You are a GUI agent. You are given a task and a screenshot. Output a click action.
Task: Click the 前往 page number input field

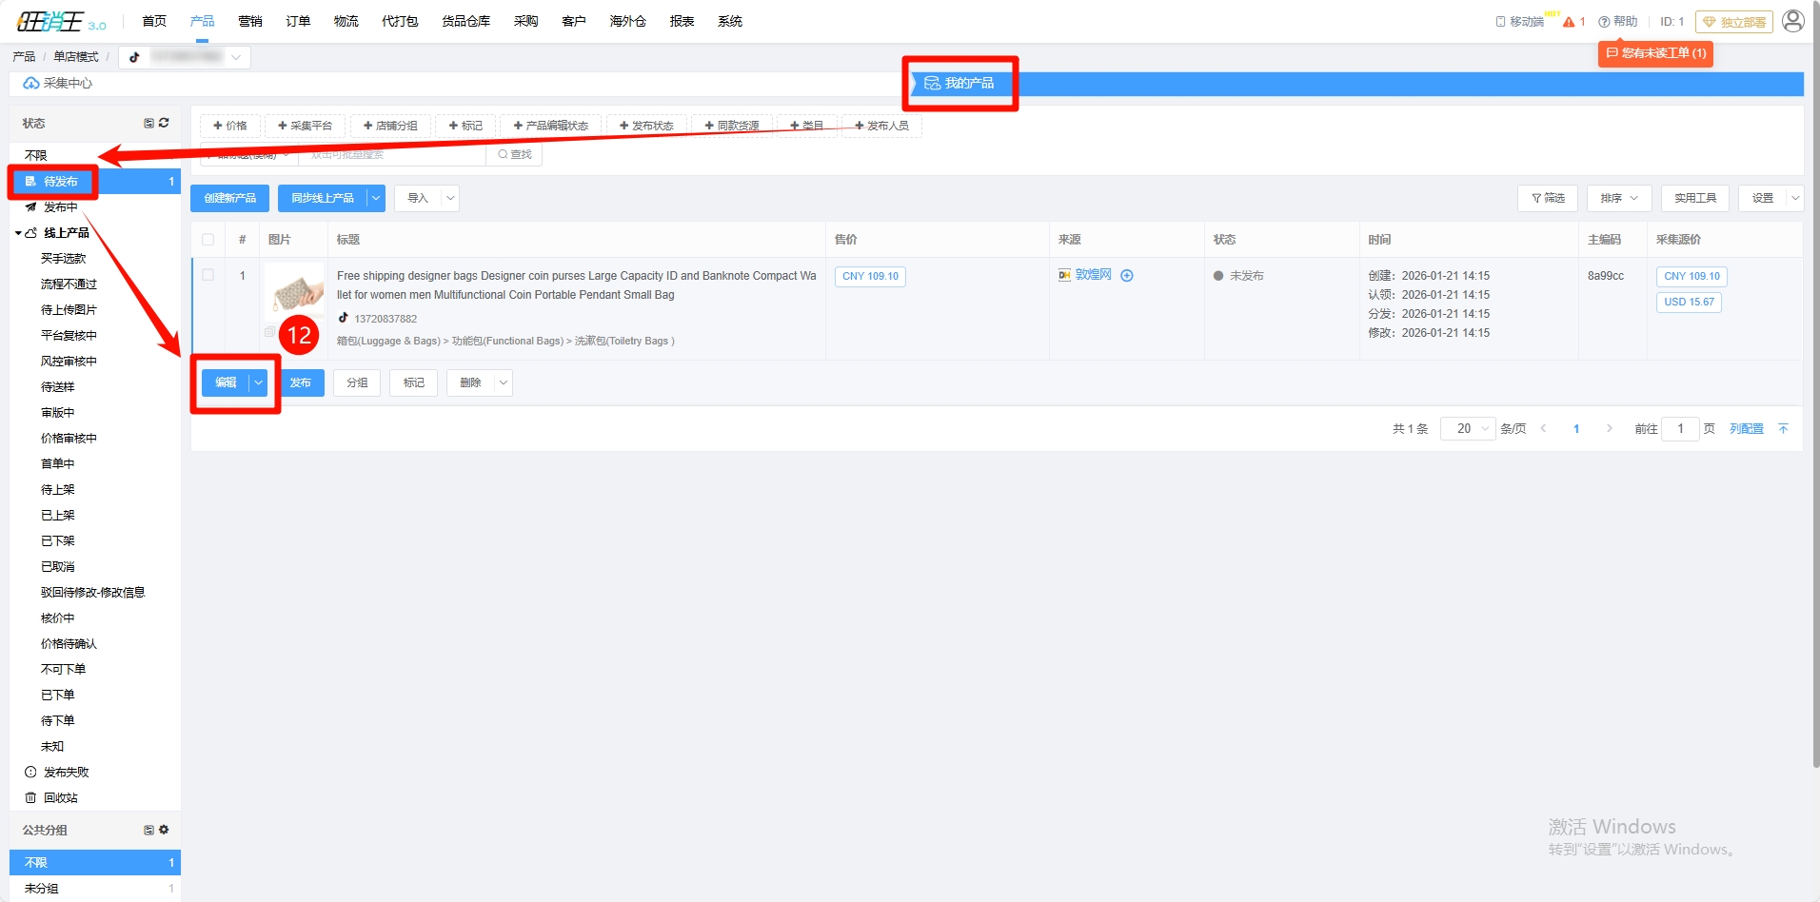click(1680, 429)
